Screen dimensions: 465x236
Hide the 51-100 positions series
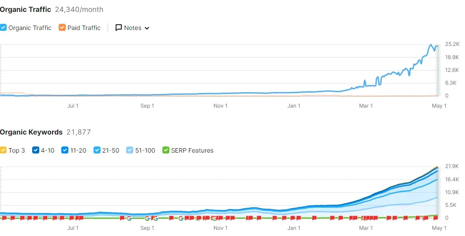pos(130,150)
